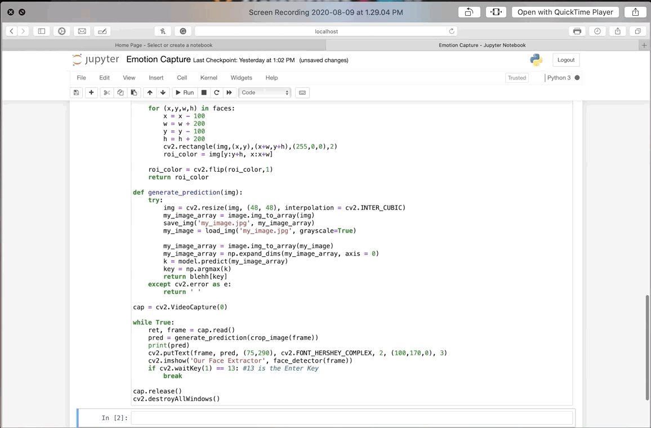Toggle the Trusted notebook indicator
The image size is (651, 428).
[x=516, y=78]
